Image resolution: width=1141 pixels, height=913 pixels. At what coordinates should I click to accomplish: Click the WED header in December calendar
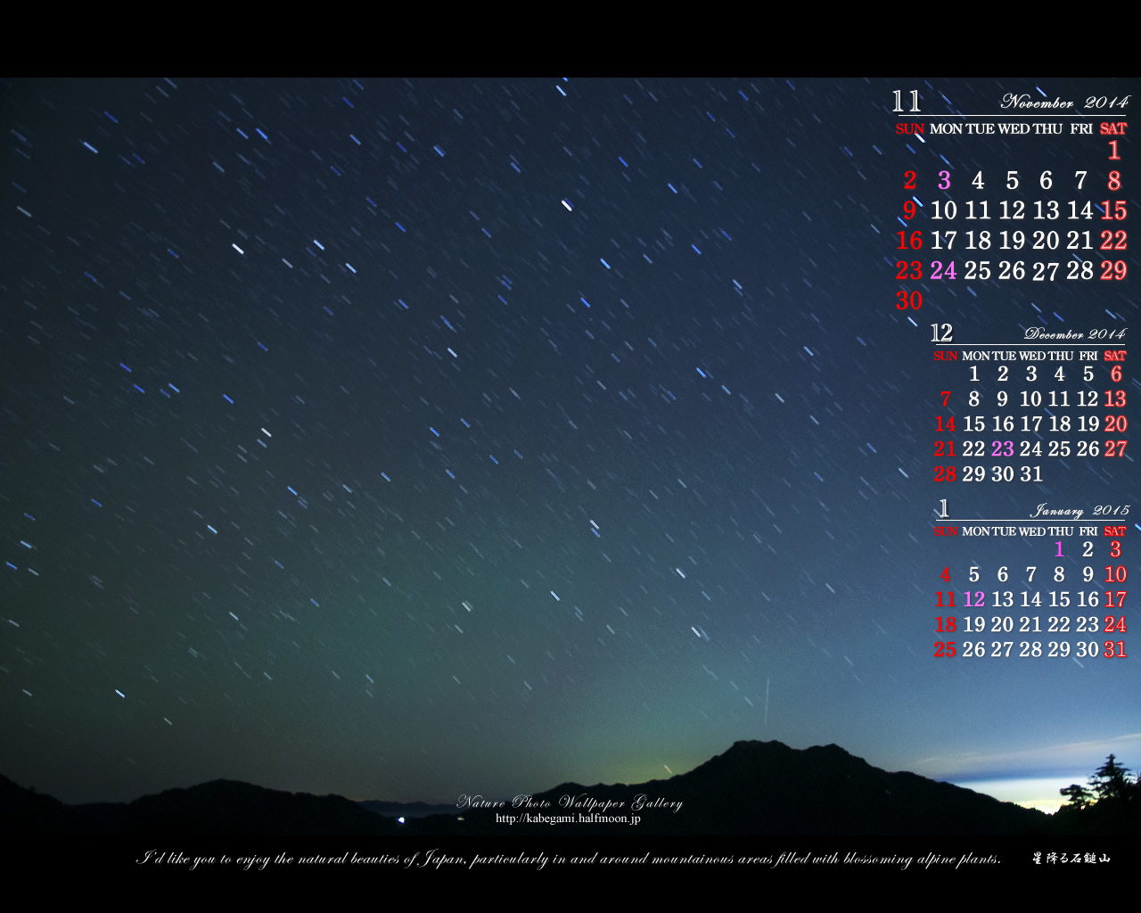point(1032,356)
